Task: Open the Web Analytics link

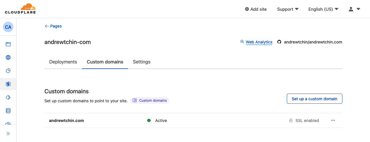Action: 259,42
